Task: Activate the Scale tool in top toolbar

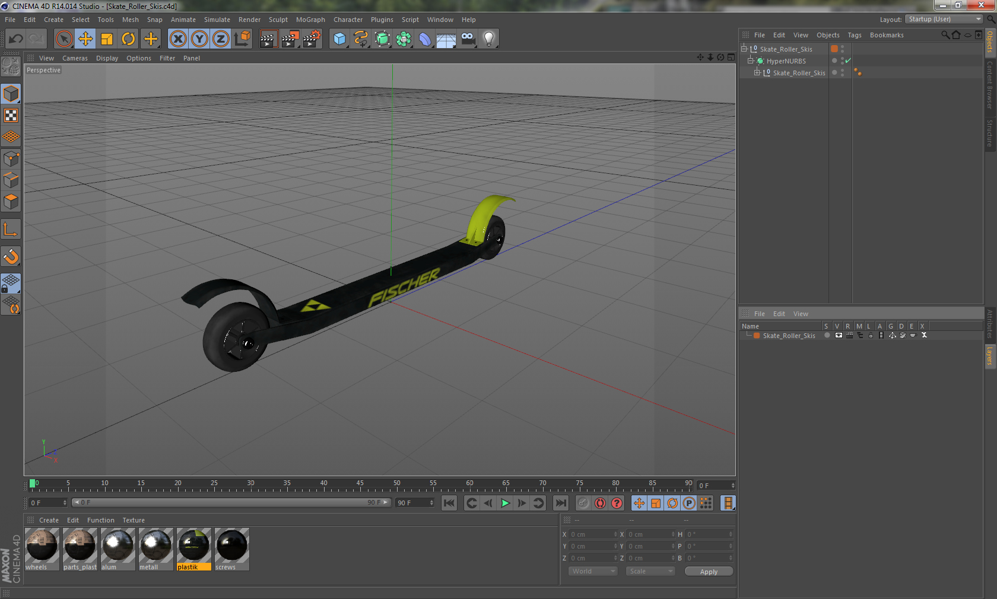Action: (x=107, y=39)
